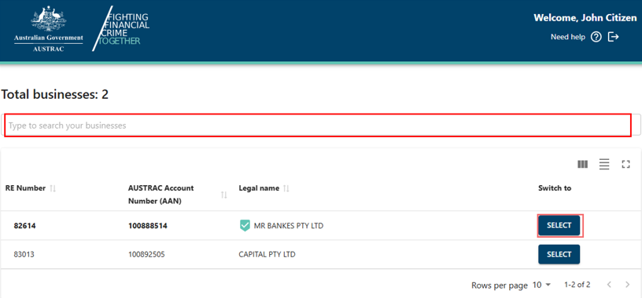The image size is (642, 298).
Task: Open the show/hide columns icon
Action: pos(583,165)
